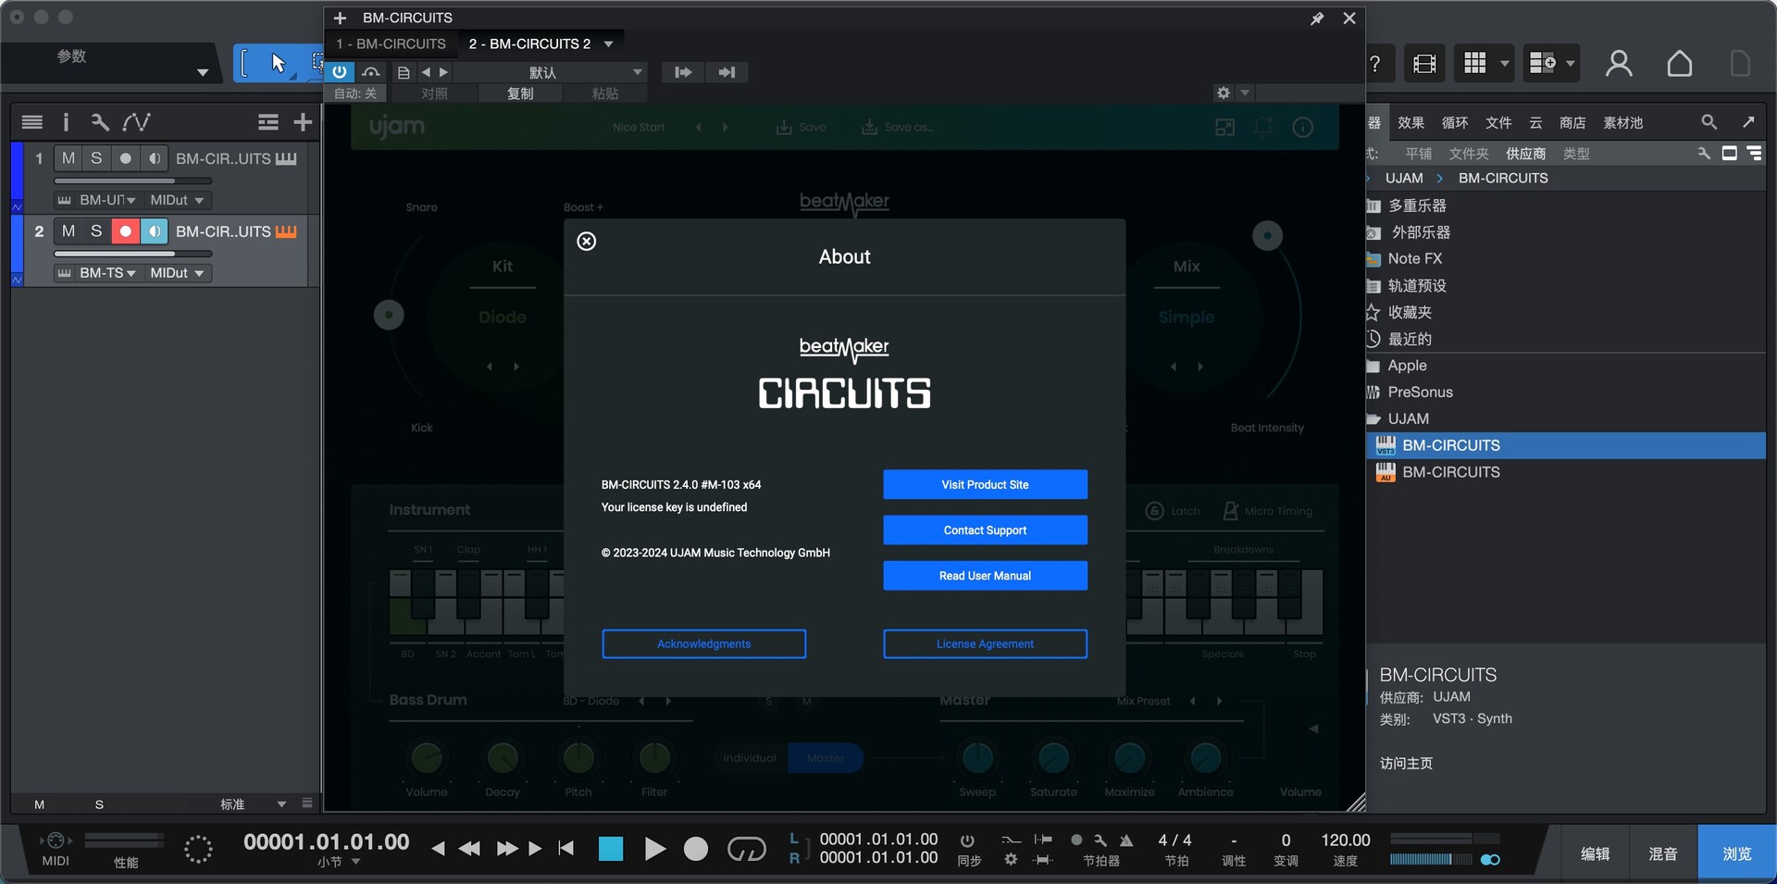Click the Visit Product Site button
This screenshot has width=1777, height=884.
click(x=985, y=484)
